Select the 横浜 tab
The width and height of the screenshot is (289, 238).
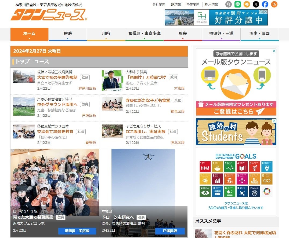pos(68,34)
